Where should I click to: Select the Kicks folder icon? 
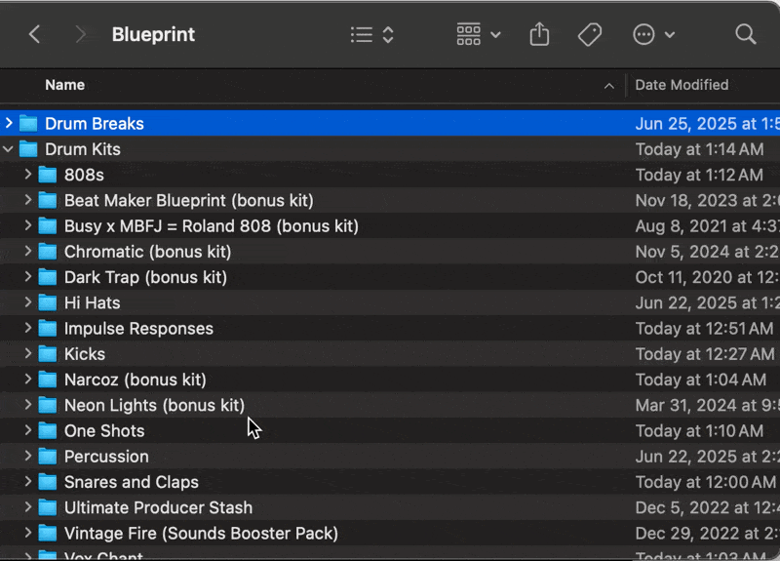(x=48, y=354)
